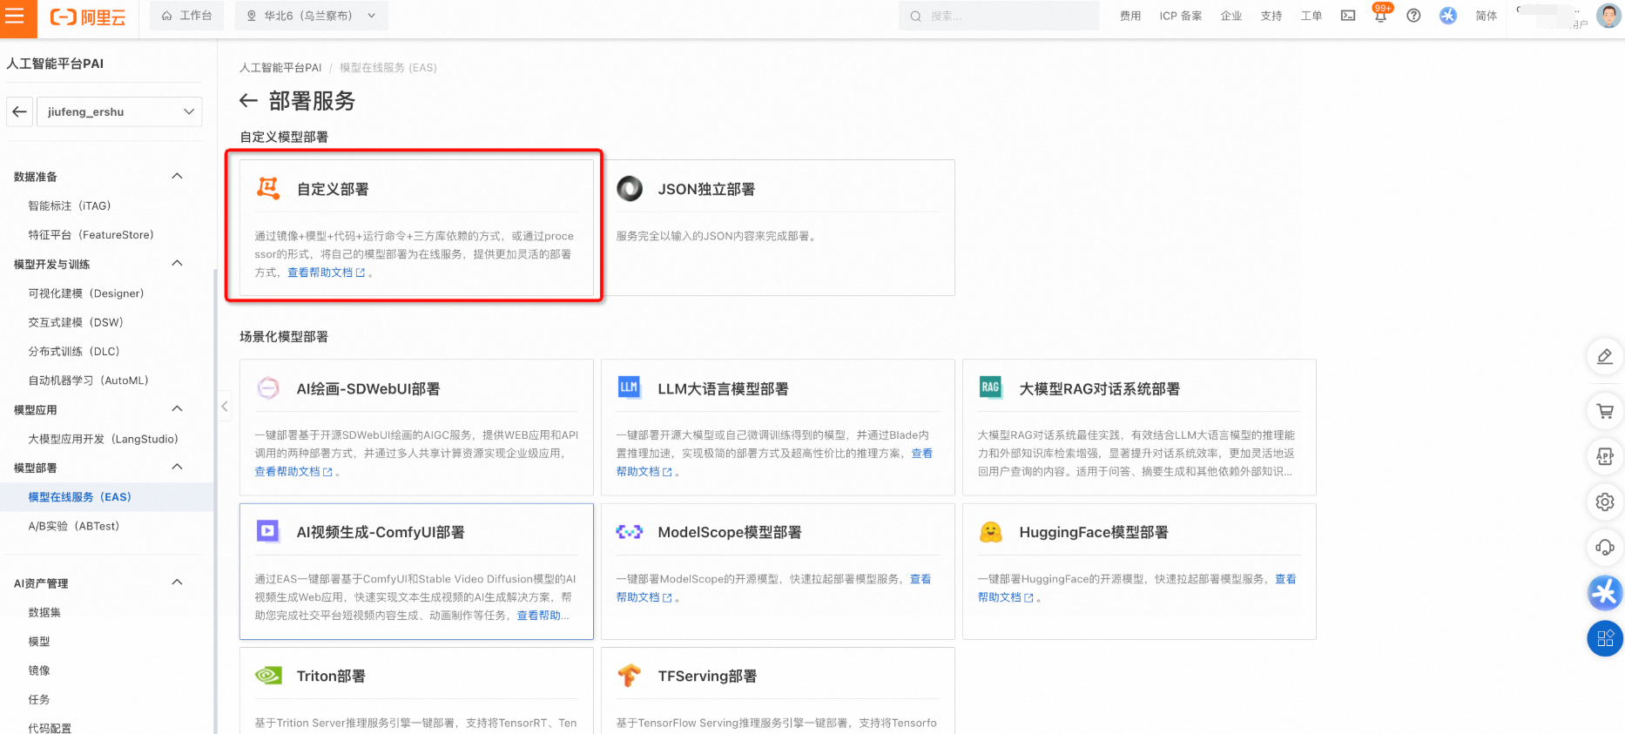Click the top search input field

click(999, 16)
